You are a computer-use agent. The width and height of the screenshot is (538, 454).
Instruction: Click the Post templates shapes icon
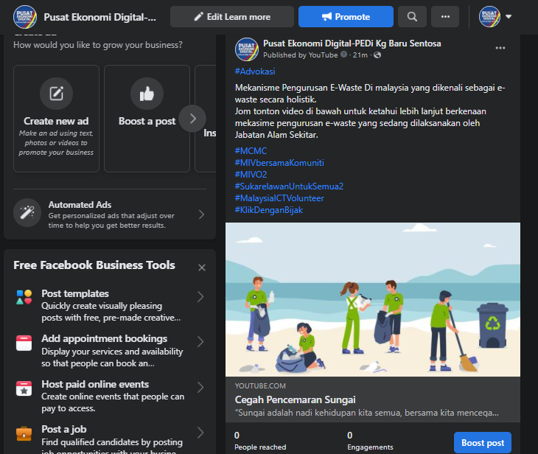[x=24, y=297]
